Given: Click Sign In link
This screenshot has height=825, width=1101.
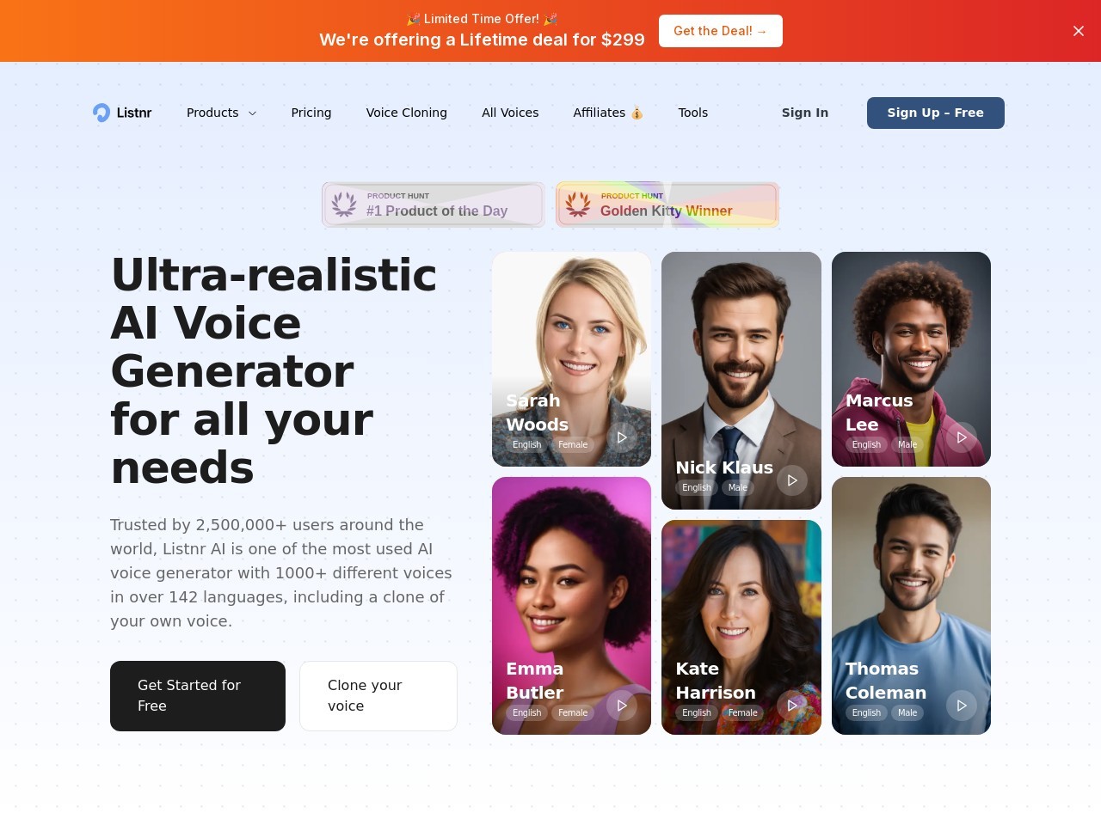Looking at the screenshot, I should pyautogui.click(x=805, y=113).
